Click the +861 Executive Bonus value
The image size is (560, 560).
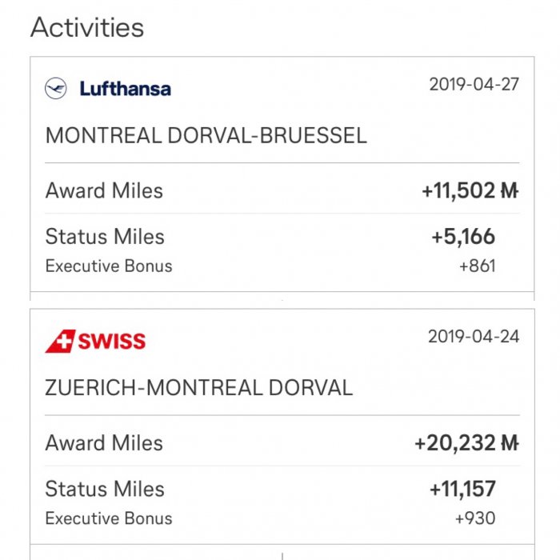click(477, 266)
